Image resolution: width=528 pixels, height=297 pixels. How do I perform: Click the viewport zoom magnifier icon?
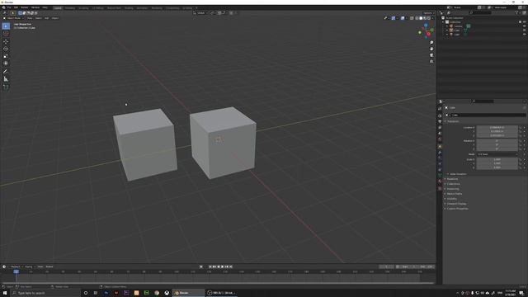(431, 43)
